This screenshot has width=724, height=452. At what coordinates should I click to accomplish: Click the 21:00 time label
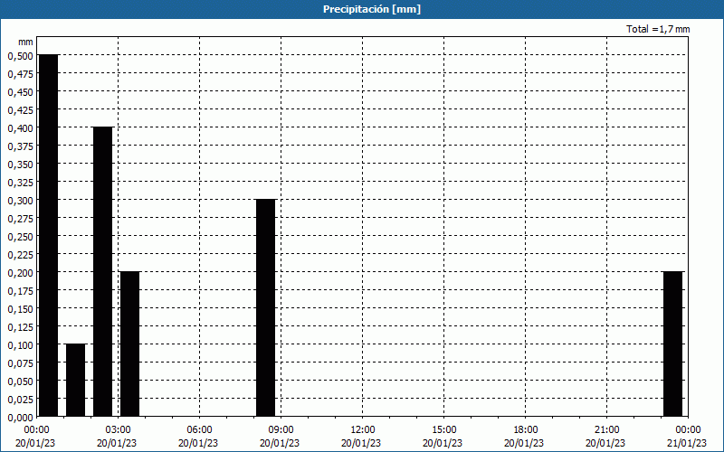pos(606,430)
